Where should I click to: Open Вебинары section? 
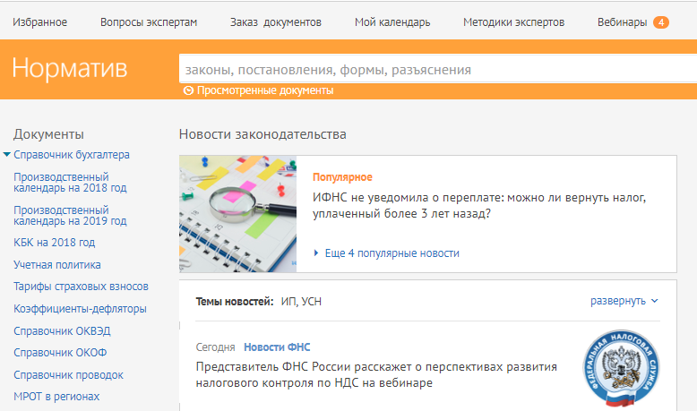(622, 22)
